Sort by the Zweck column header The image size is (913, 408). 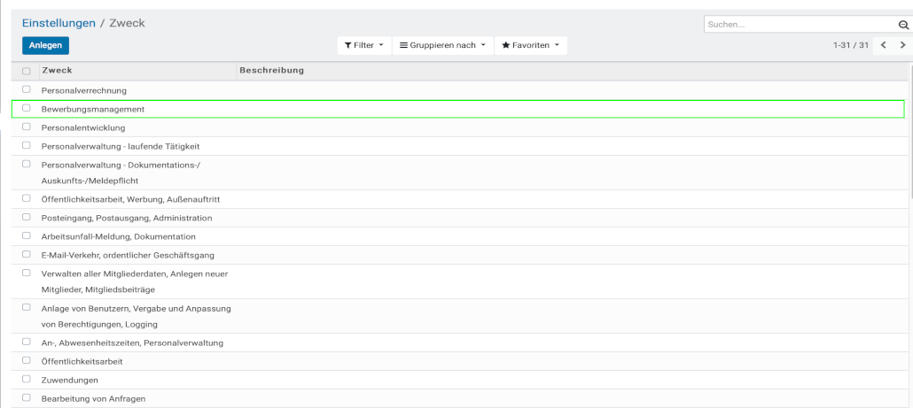(57, 70)
